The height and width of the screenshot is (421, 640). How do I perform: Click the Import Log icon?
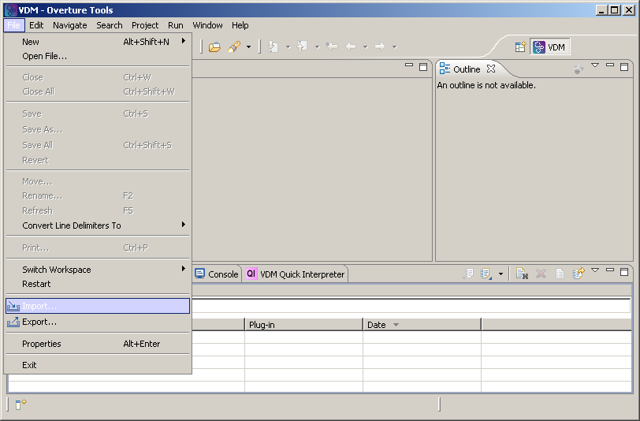point(486,274)
